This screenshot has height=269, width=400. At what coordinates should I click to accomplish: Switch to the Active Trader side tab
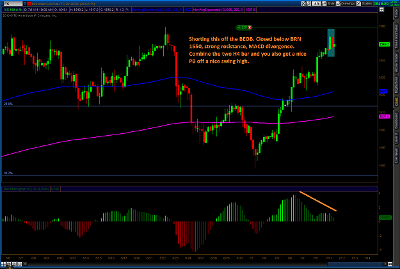click(x=396, y=62)
